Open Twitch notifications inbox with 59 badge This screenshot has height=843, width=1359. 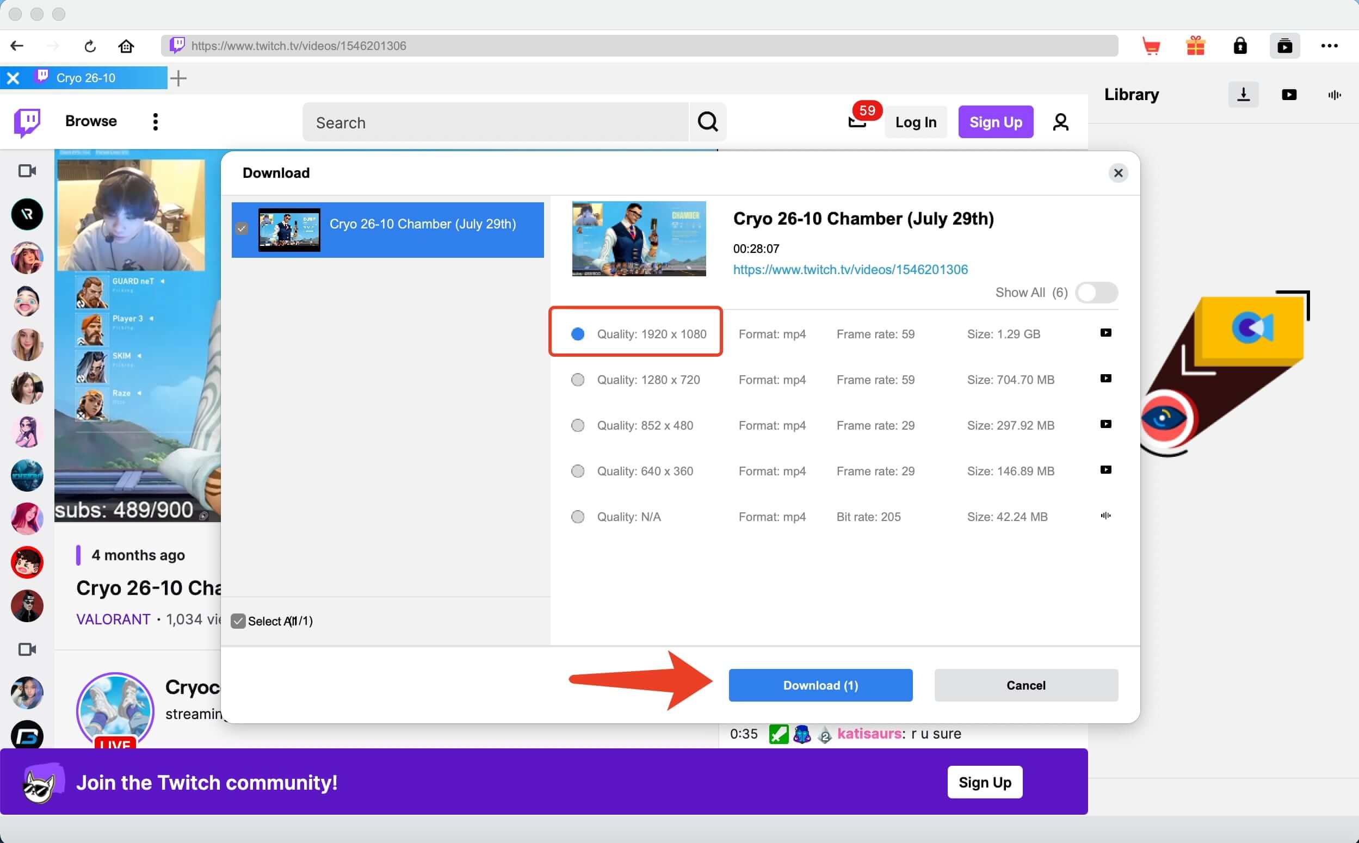[x=857, y=120]
